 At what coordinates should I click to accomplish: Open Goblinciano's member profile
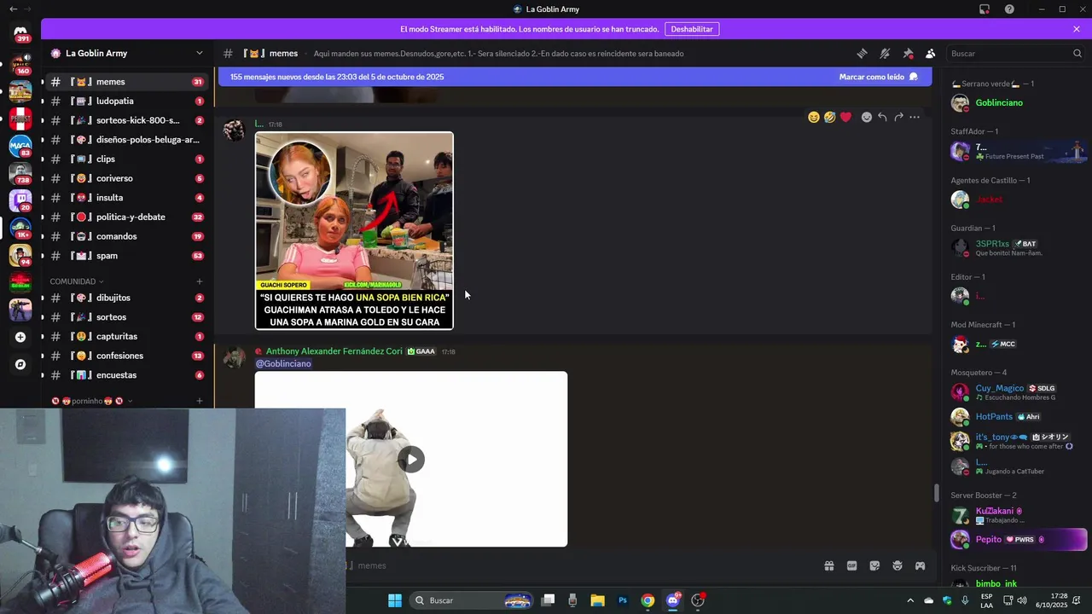pyautogui.click(x=1015, y=103)
